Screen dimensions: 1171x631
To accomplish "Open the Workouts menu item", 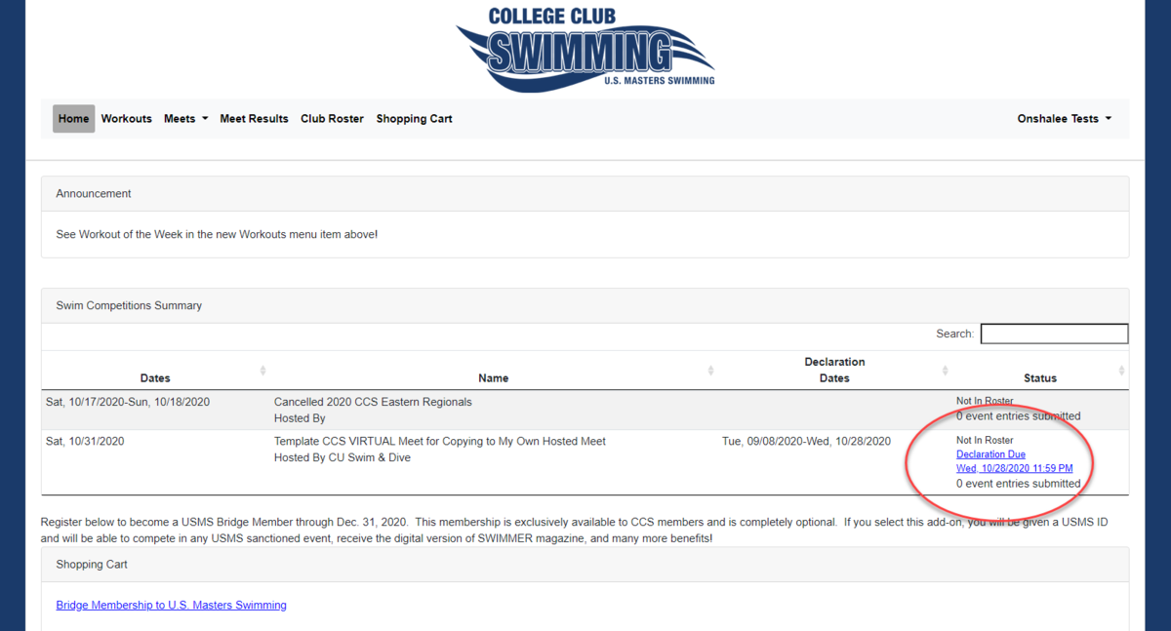I will [127, 119].
